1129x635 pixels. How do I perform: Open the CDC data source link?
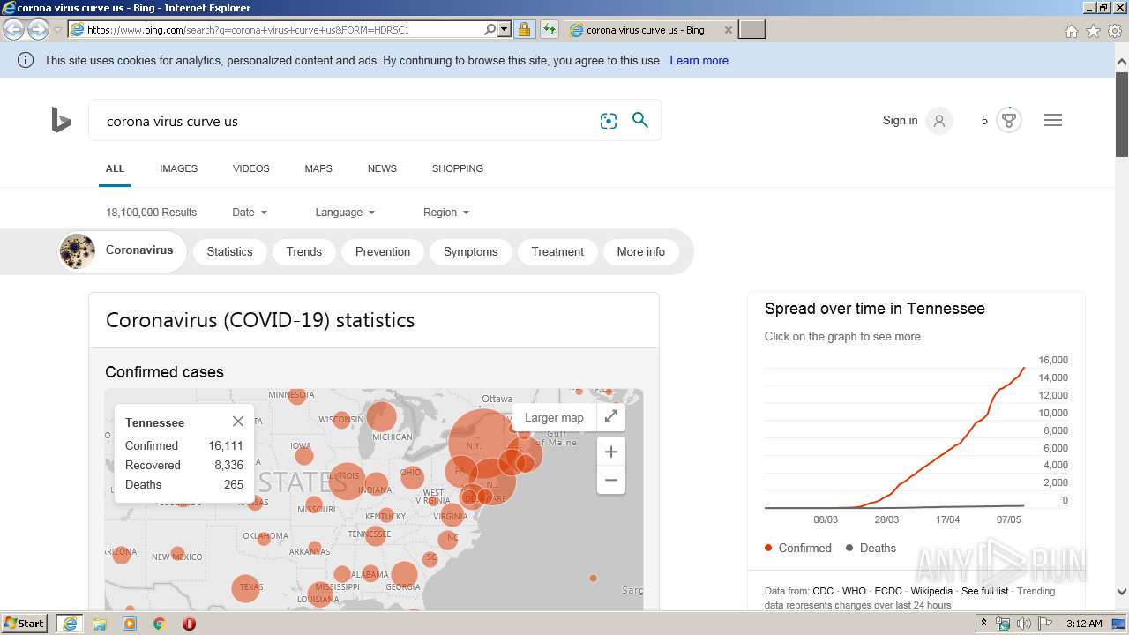click(823, 591)
